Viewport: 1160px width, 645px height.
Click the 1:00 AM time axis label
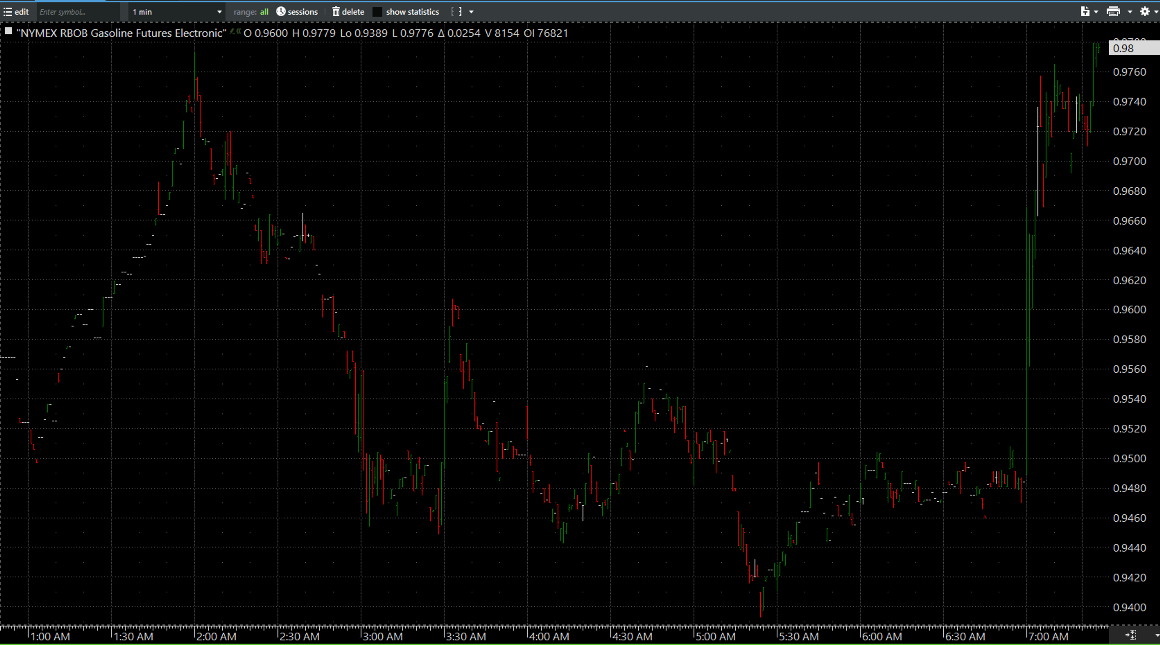pos(50,637)
